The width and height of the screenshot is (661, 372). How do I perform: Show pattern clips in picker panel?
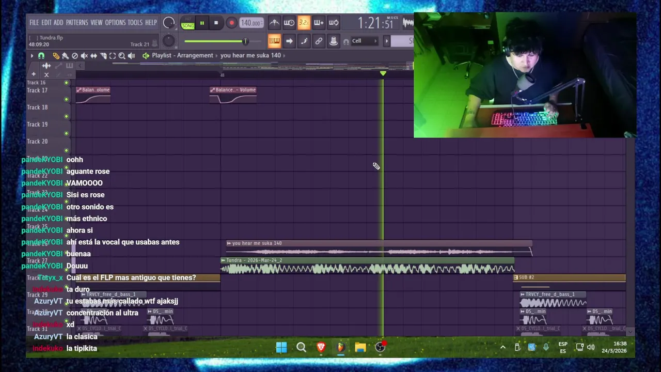69,66
